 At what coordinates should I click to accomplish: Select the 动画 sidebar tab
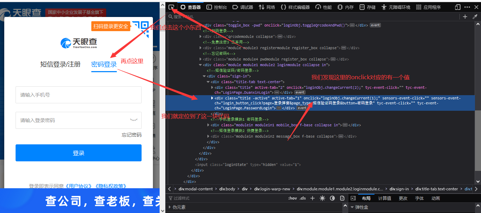[x=436, y=198]
